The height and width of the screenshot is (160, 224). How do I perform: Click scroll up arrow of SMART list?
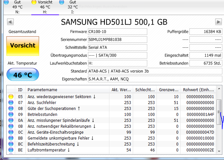coord(219,89)
